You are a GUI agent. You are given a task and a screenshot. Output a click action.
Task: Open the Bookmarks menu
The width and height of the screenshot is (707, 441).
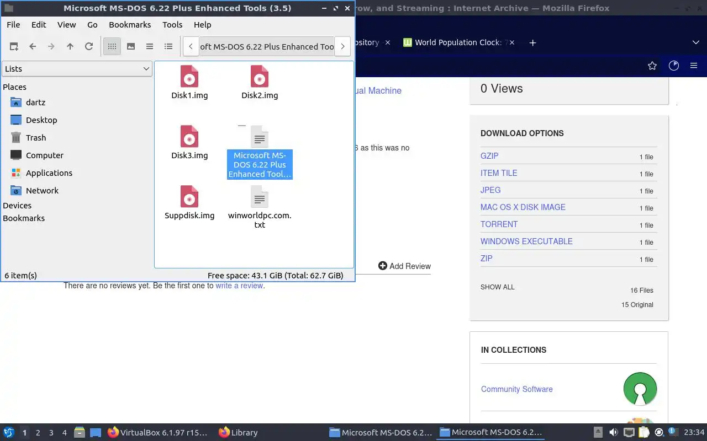pos(130,25)
